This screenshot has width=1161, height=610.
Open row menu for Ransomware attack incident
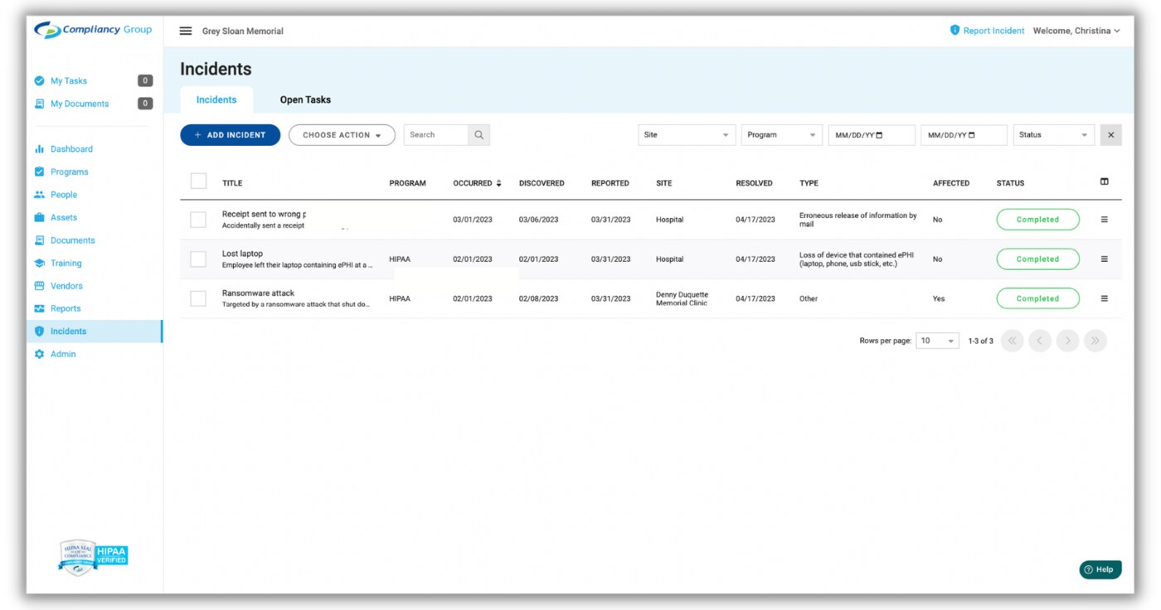click(x=1104, y=298)
